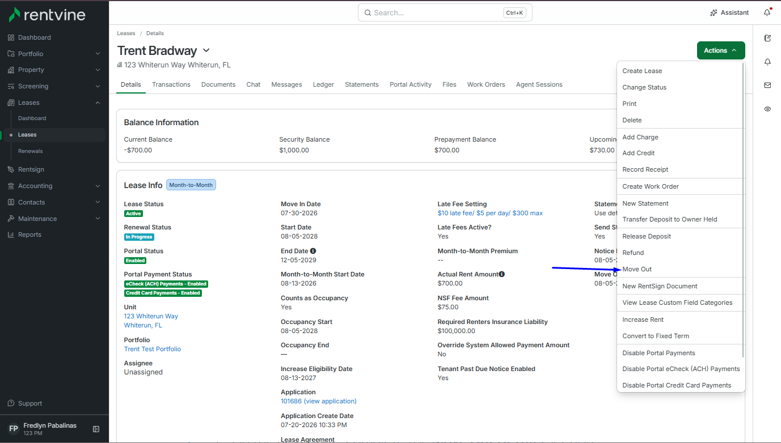The image size is (781, 443).
Task: Click the Support help icon
Action: coord(11,403)
